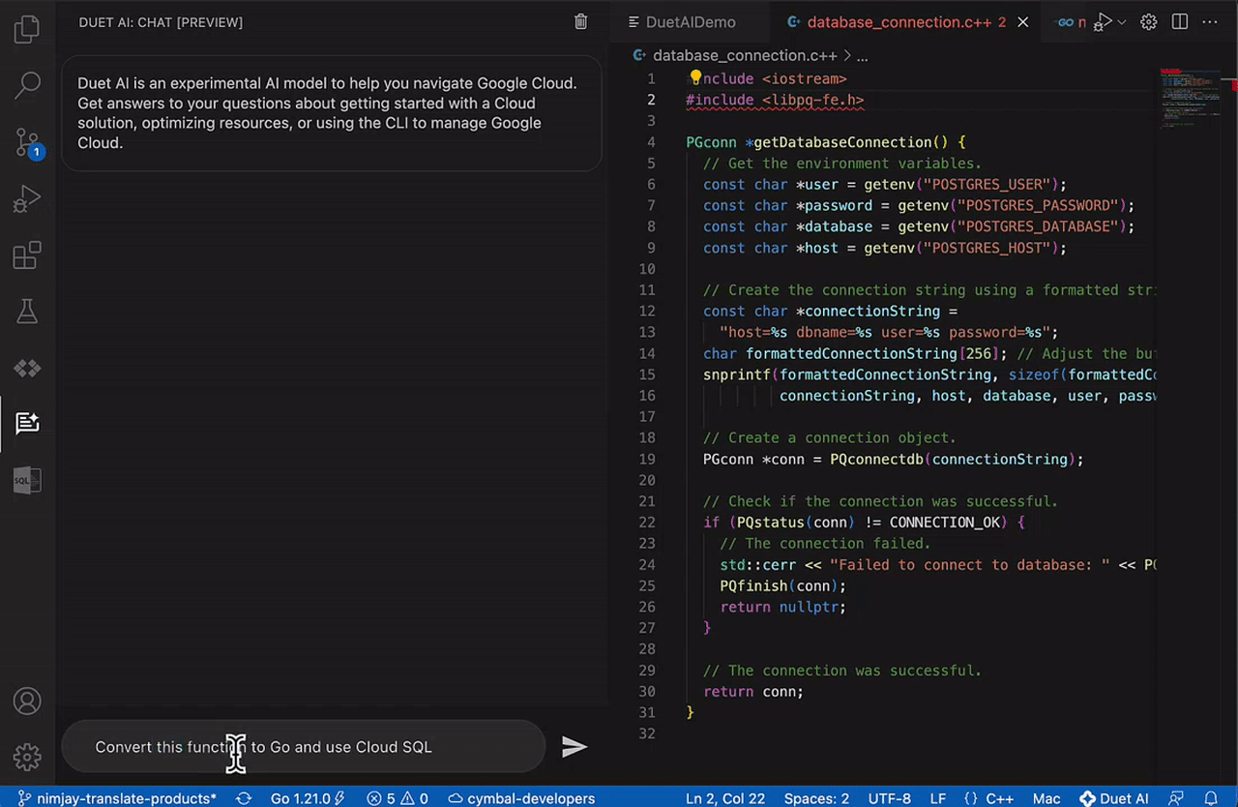Clear chat history with the trash icon
Image resolution: width=1238 pixels, height=807 pixels.
pos(580,22)
